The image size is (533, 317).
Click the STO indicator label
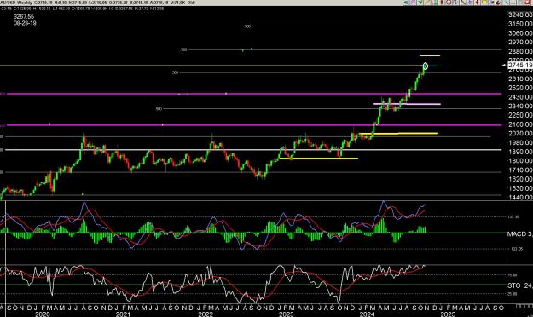point(520,285)
